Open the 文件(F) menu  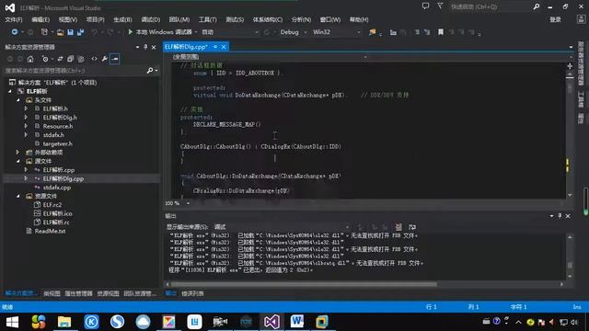pos(14,19)
